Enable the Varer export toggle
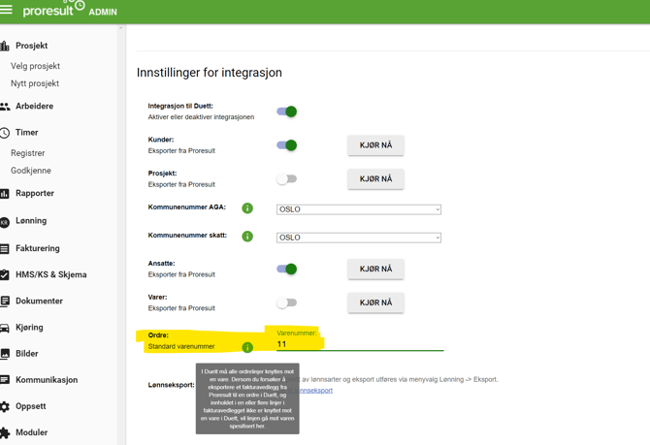The image size is (650, 445). click(x=286, y=302)
